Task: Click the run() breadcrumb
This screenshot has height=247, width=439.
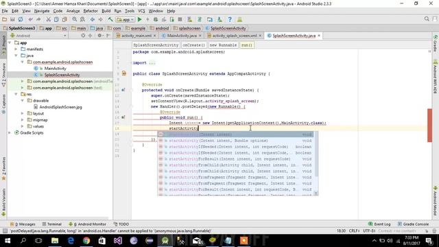Action: 247,45
